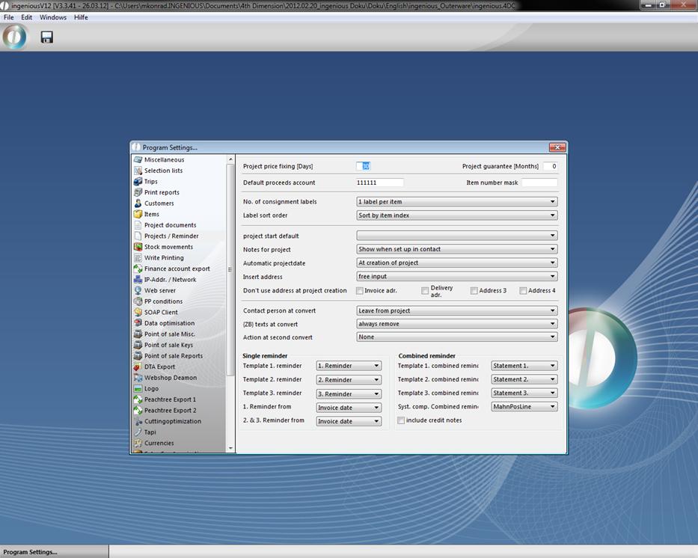
Task: Select the Trips truck icon in sidebar
Action: click(x=138, y=182)
